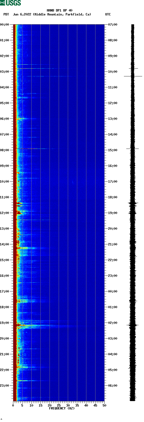Select the date Jun 6,2022 text
144x422 pixels.
pyautogui.click(x=22, y=14)
